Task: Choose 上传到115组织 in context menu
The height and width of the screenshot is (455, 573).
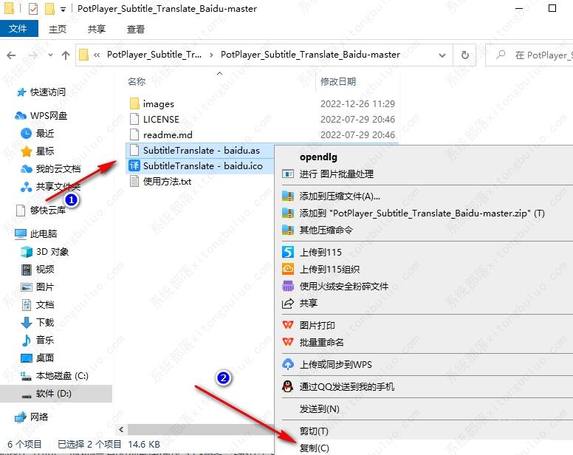Action: coord(329,270)
